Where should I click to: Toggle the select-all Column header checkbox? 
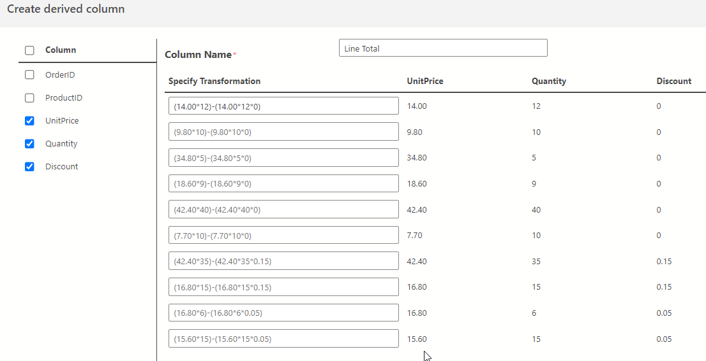click(x=29, y=50)
